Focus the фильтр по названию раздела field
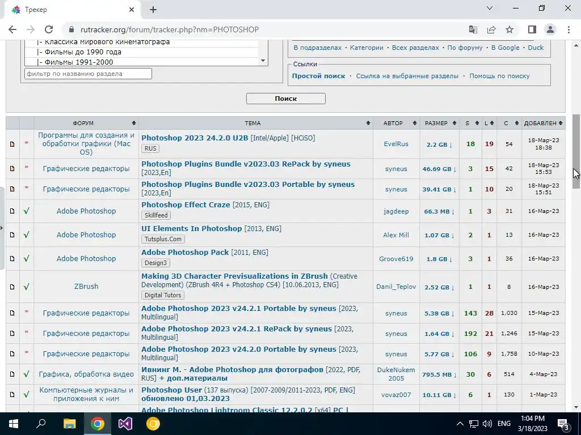581x435 pixels. (88, 74)
